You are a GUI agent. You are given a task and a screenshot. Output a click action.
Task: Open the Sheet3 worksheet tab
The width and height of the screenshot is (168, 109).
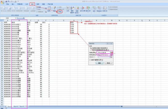pyautogui.click(x=22, y=106)
